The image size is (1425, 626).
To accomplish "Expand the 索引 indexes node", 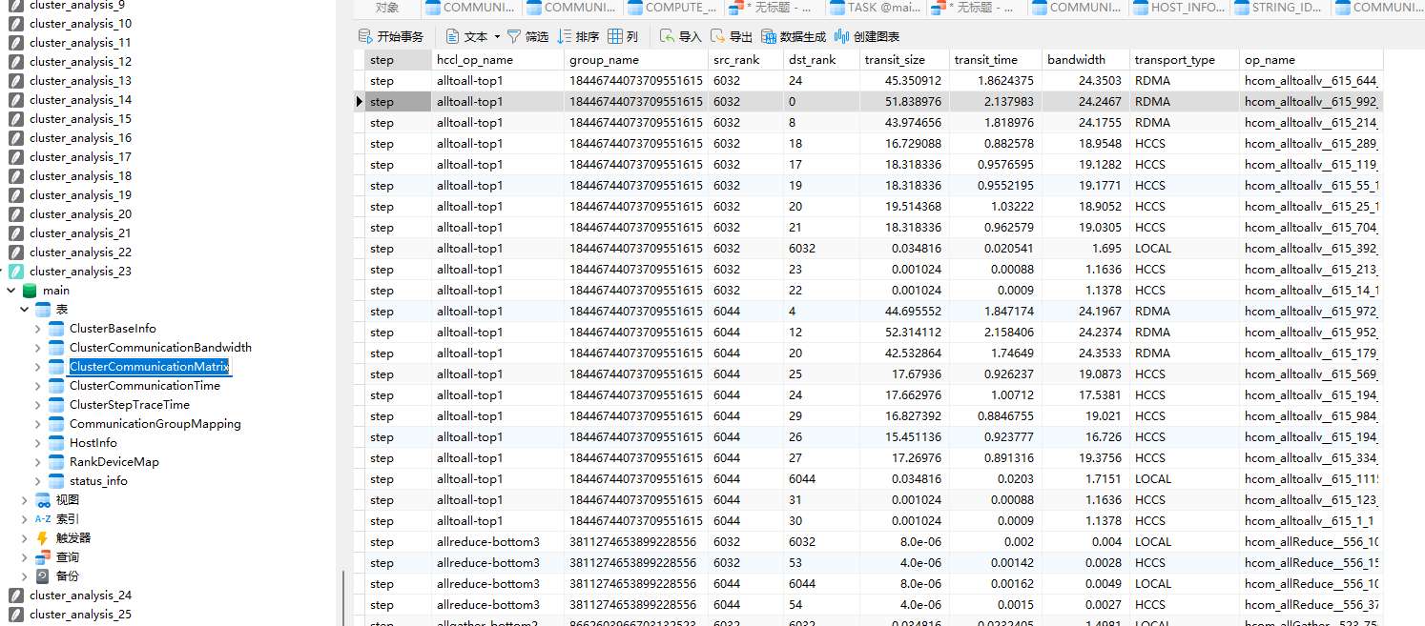I will (x=25, y=519).
